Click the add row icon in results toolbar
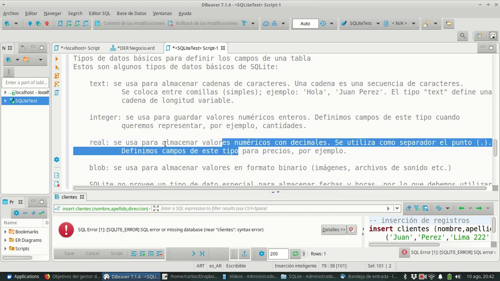 coord(142,254)
